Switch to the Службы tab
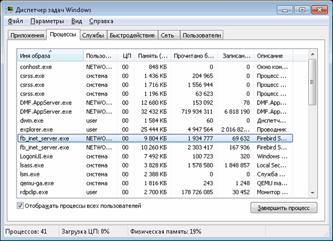This screenshot has height=241, width=333. (93, 35)
